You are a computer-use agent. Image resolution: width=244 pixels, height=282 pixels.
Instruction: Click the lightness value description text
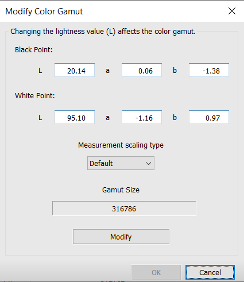[103, 32]
